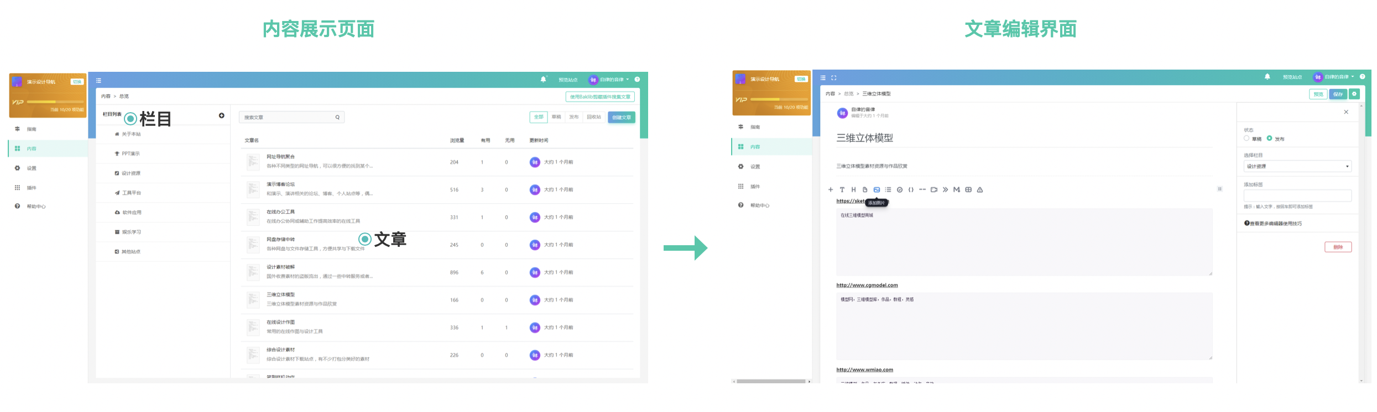The height and width of the screenshot is (412, 1377).
Task: Click the double chevron quote icon in editor toolbar
Action: pos(945,189)
